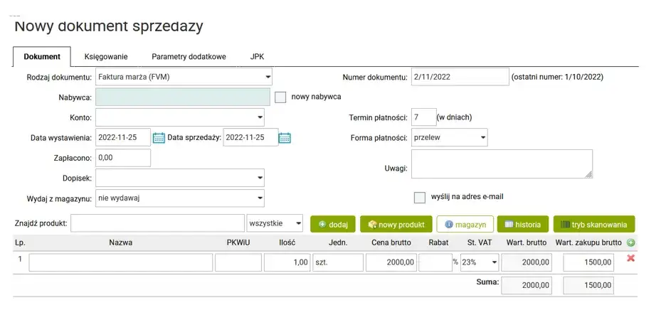Click the dodaj button
Screen dimensions: 666x310
[x=333, y=225]
